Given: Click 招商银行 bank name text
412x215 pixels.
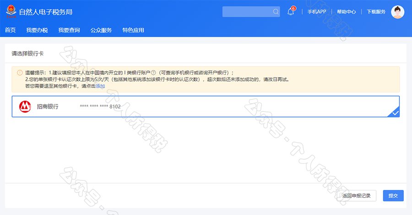Looking at the screenshot, I should pyautogui.click(x=48, y=106).
